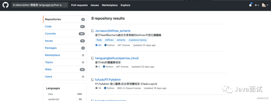271x101 pixels.
Task: Click 'BSD-3-Clause license' text
Action: pos(129,88)
